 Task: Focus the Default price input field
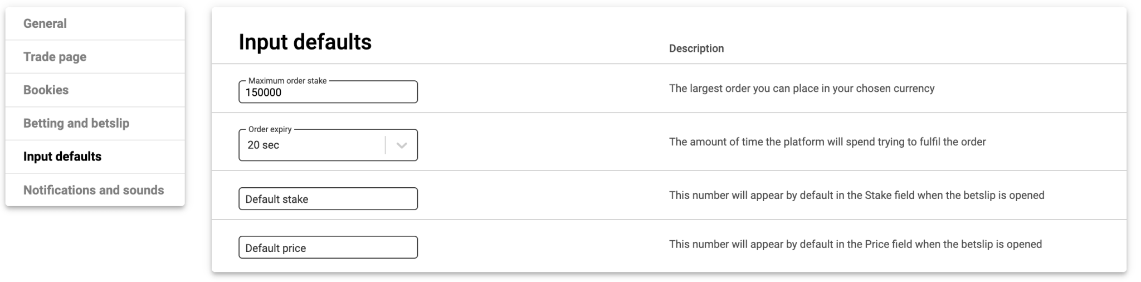pos(328,248)
